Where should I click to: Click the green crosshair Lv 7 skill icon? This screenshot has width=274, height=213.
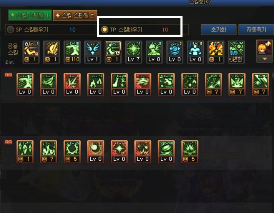coord(134,52)
